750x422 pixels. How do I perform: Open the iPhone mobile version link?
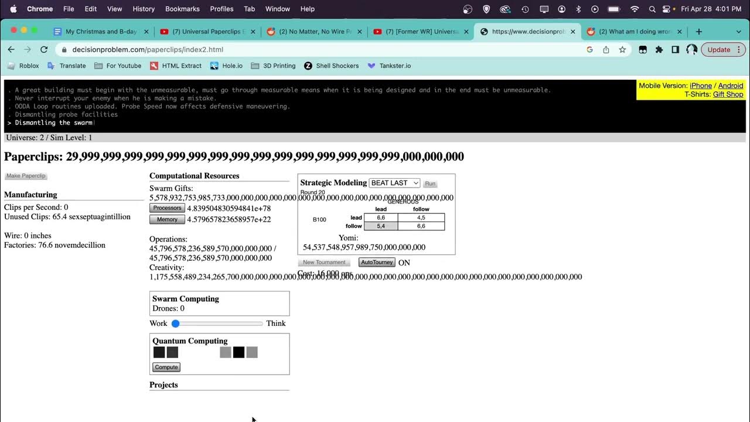(x=701, y=86)
